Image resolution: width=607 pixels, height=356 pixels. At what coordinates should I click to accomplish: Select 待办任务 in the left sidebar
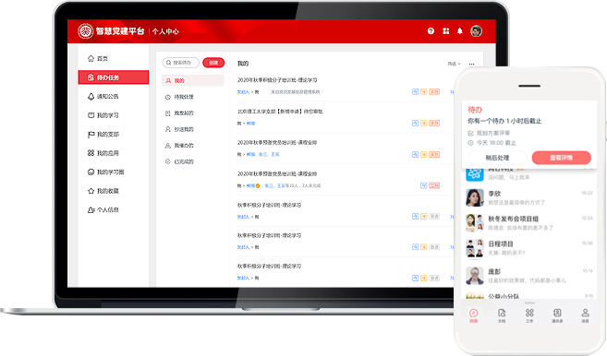pos(114,77)
